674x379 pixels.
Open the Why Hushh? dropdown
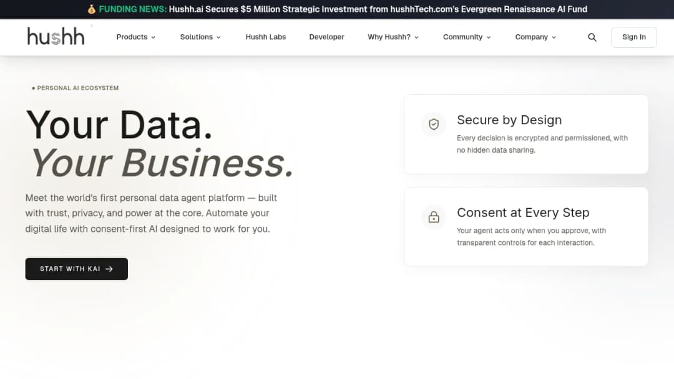393,37
